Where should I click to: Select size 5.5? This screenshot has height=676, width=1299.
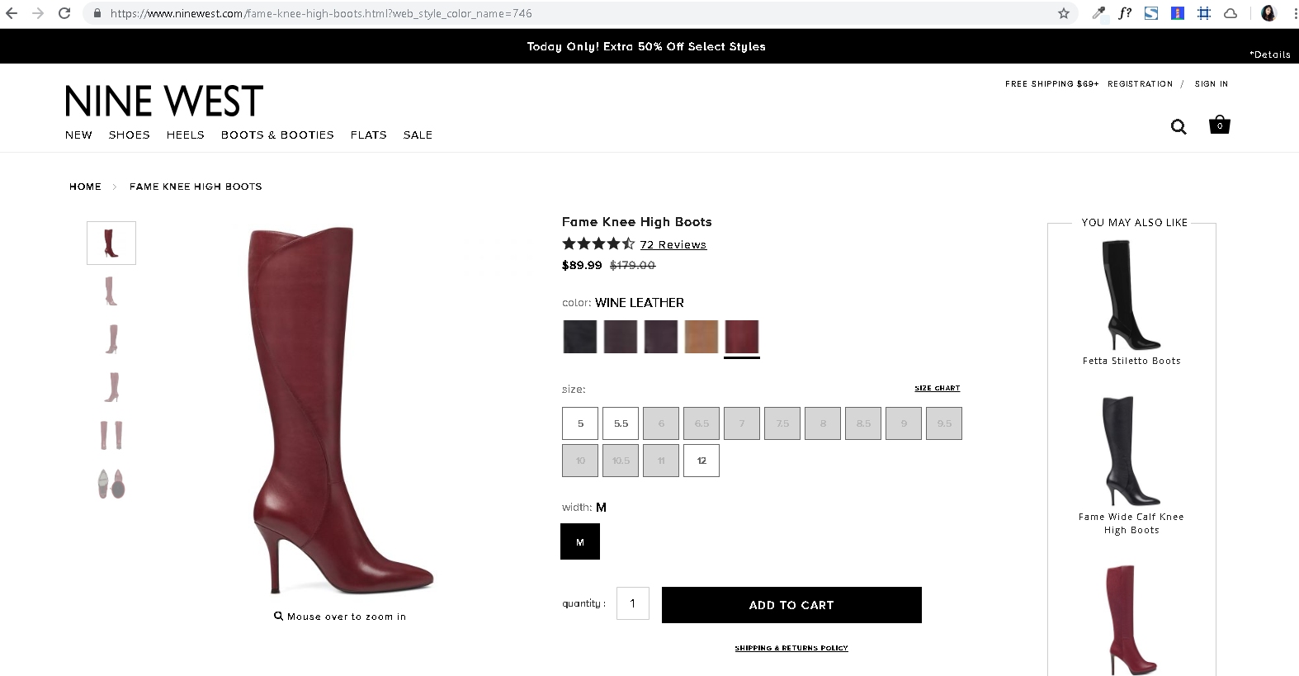coord(620,423)
